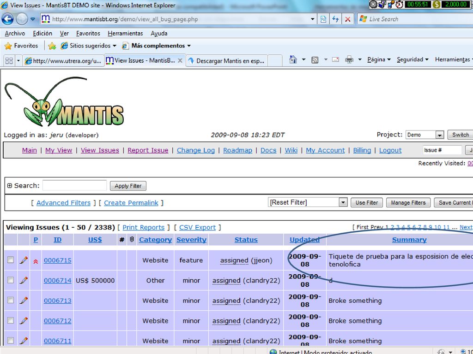Viewport: 473px width, 354px height.
Task: Open the Quick Tabs grid icon
Action: tap(9, 61)
